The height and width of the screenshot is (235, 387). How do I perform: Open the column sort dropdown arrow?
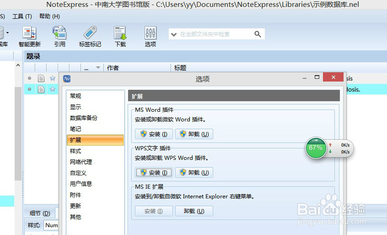coord(98,68)
